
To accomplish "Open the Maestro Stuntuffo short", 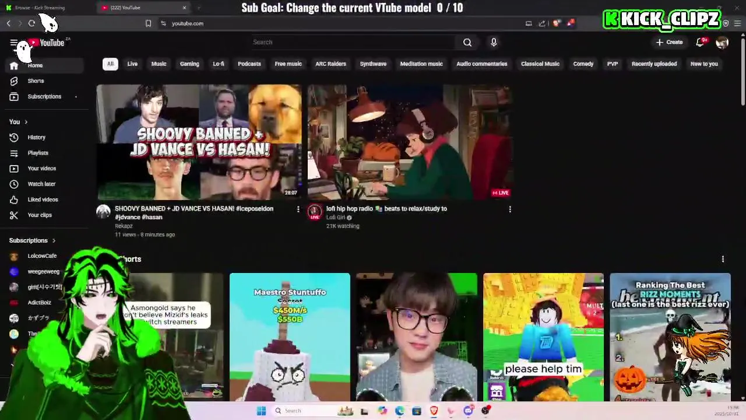I will 290,337.
